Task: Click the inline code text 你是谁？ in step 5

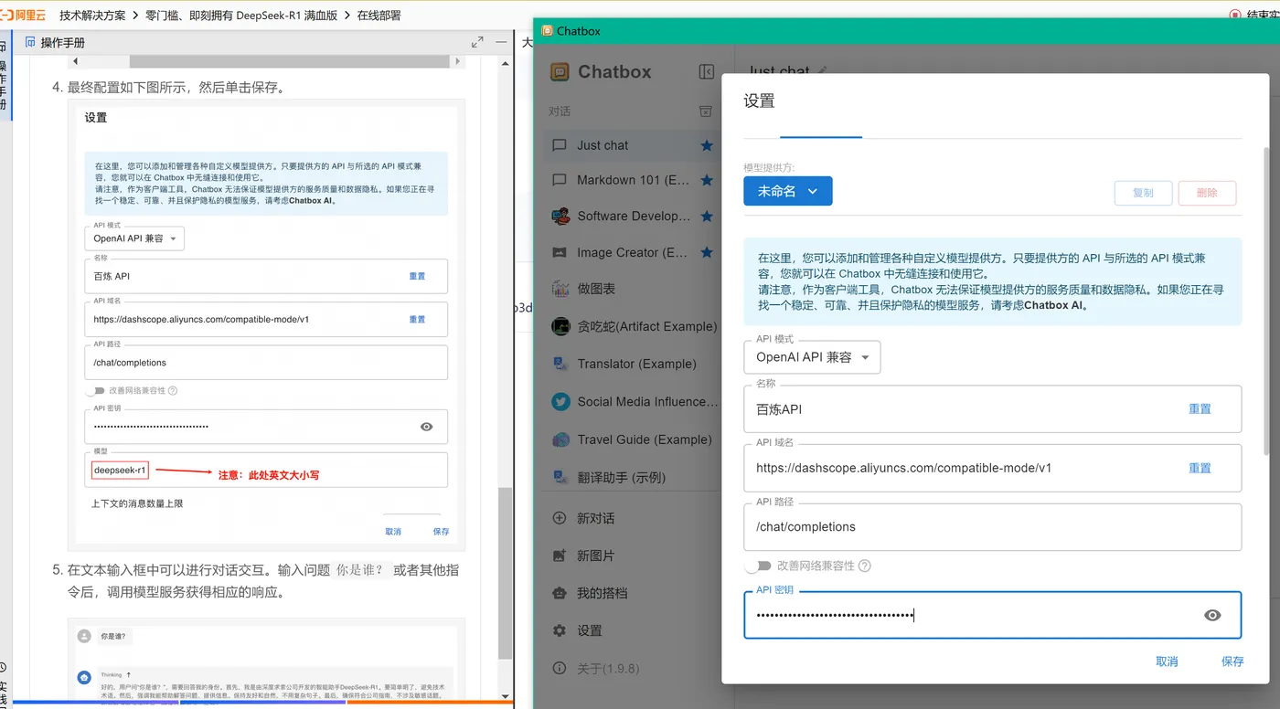Action: pyautogui.click(x=362, y=569)
